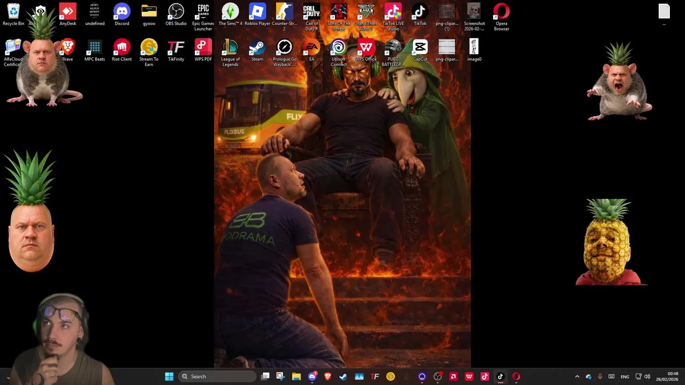Select the Screenshot 2026-02 file
This screenshot has height=385, width=685.
tap(474, 17)
